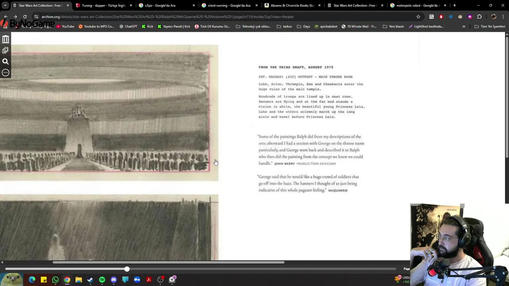
Task: Open Sticky Notes from the taskbar
Action: tap(44, 280)
